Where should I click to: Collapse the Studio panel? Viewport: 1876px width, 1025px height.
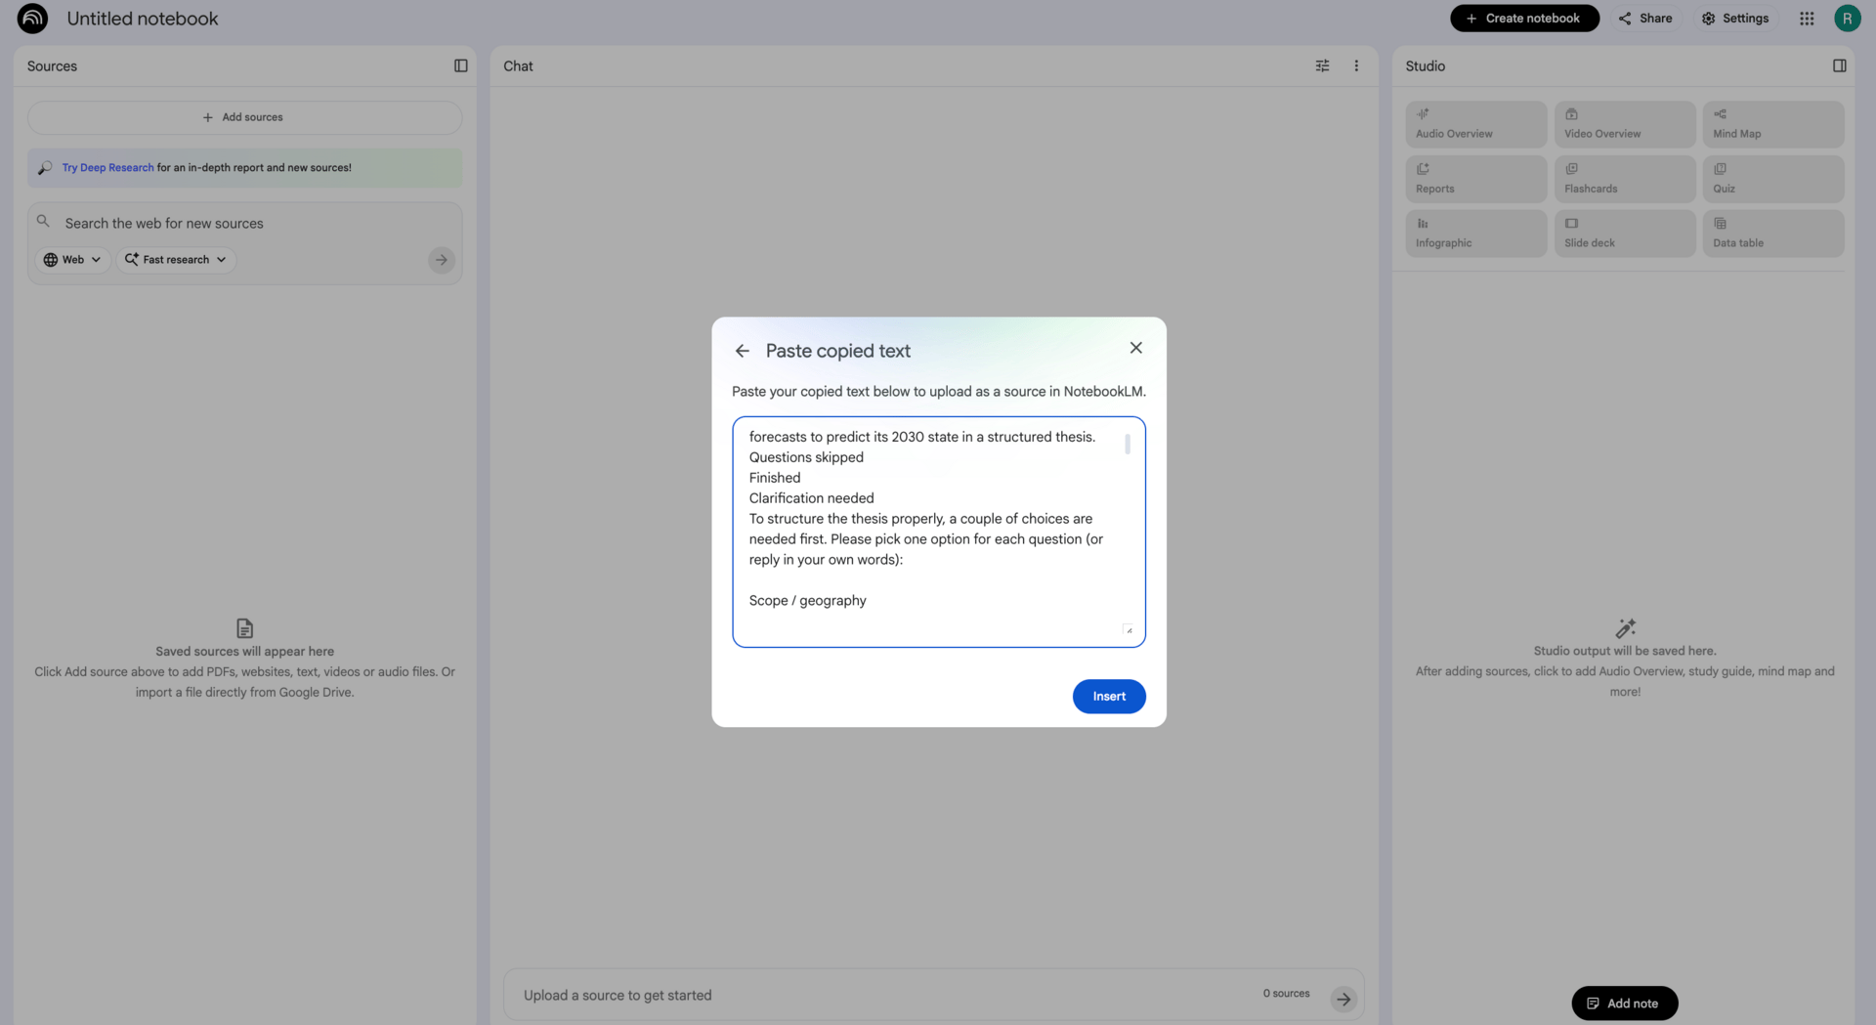(x=1840, y=65)
